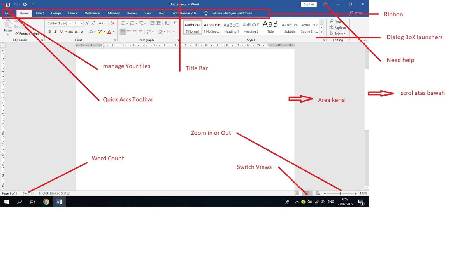The image size is (467, 259).
Task: Open the Calibri (Body) font name box
Action: [59, 24]
